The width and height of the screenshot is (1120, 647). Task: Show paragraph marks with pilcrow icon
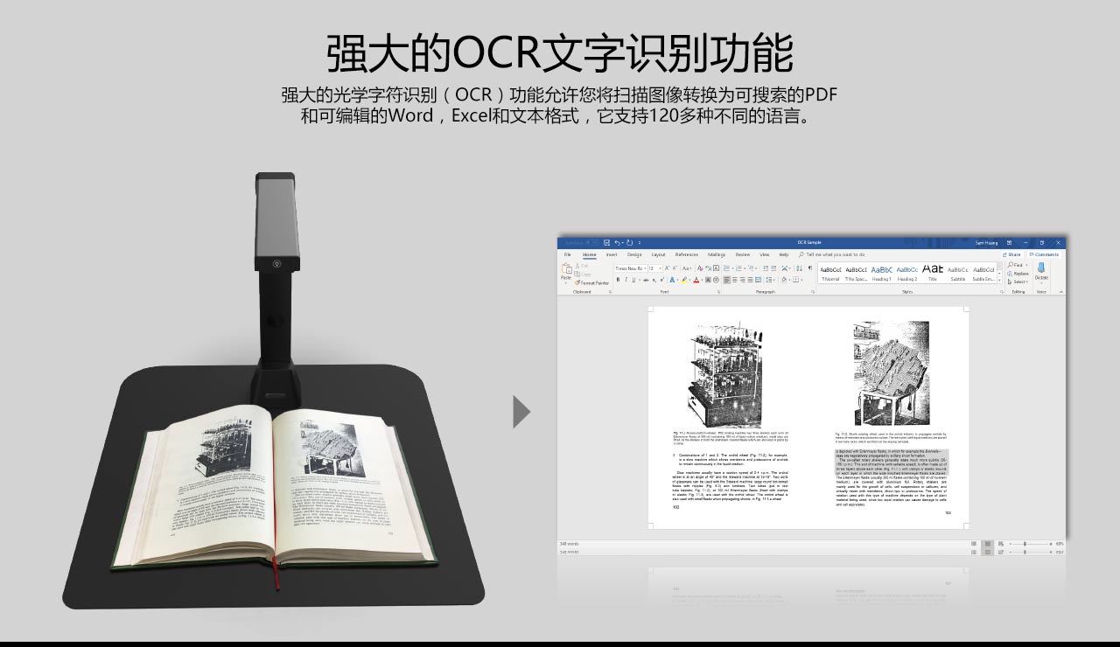click(x=809, y=268)
